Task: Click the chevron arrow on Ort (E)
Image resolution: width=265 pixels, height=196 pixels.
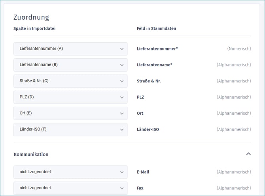Action: click(122, 114)
